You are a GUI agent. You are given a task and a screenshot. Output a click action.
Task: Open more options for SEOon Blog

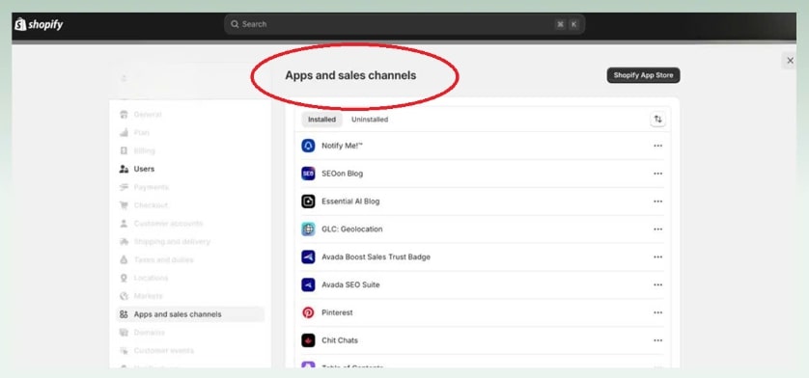pos(657,174)
